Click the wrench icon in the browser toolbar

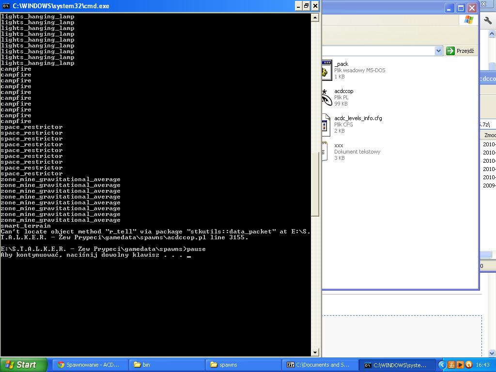[x=488, y=20]
